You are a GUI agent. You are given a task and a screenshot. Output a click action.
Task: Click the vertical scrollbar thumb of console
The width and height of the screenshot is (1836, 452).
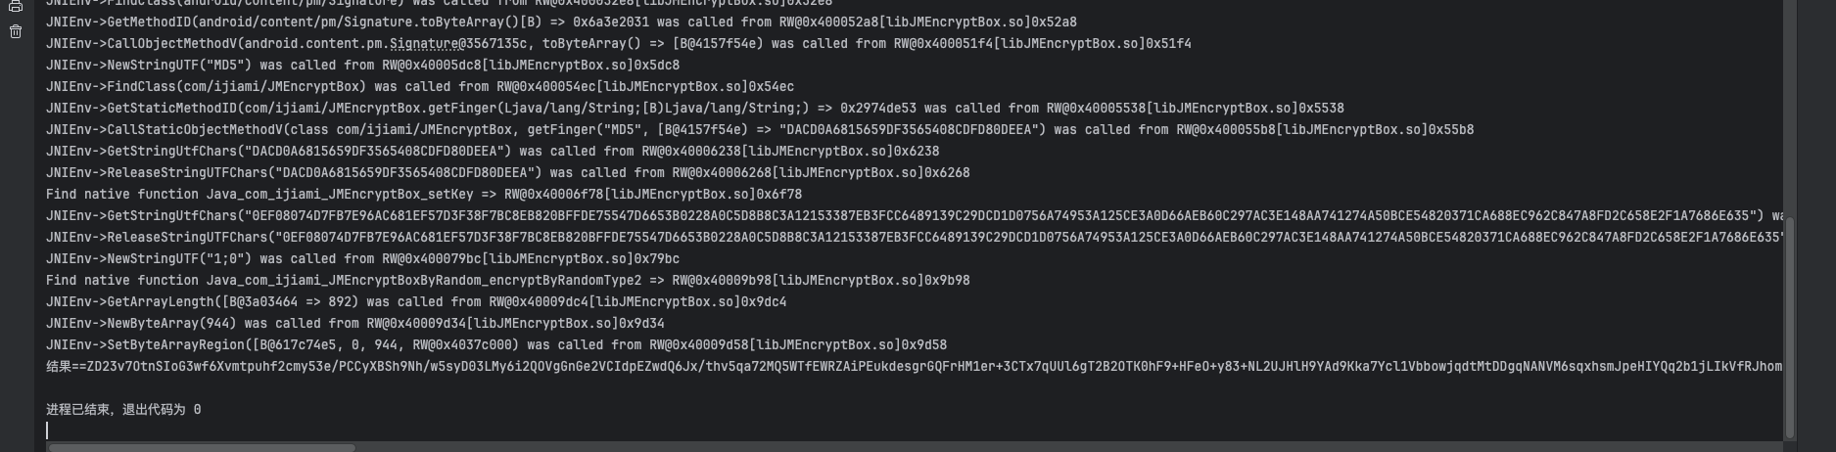pyautogui.click(x=1790, y=328)
